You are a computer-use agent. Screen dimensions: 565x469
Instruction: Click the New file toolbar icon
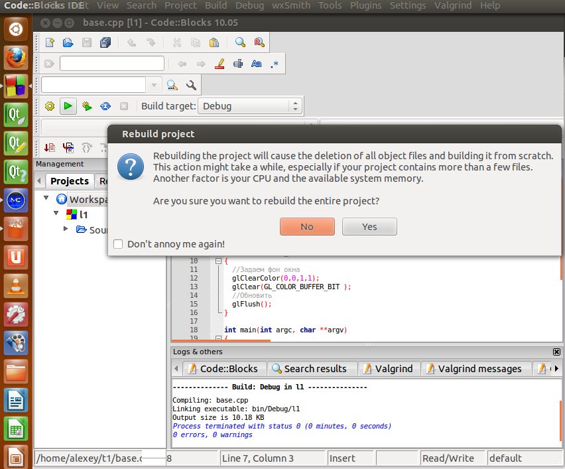point(50,43)
